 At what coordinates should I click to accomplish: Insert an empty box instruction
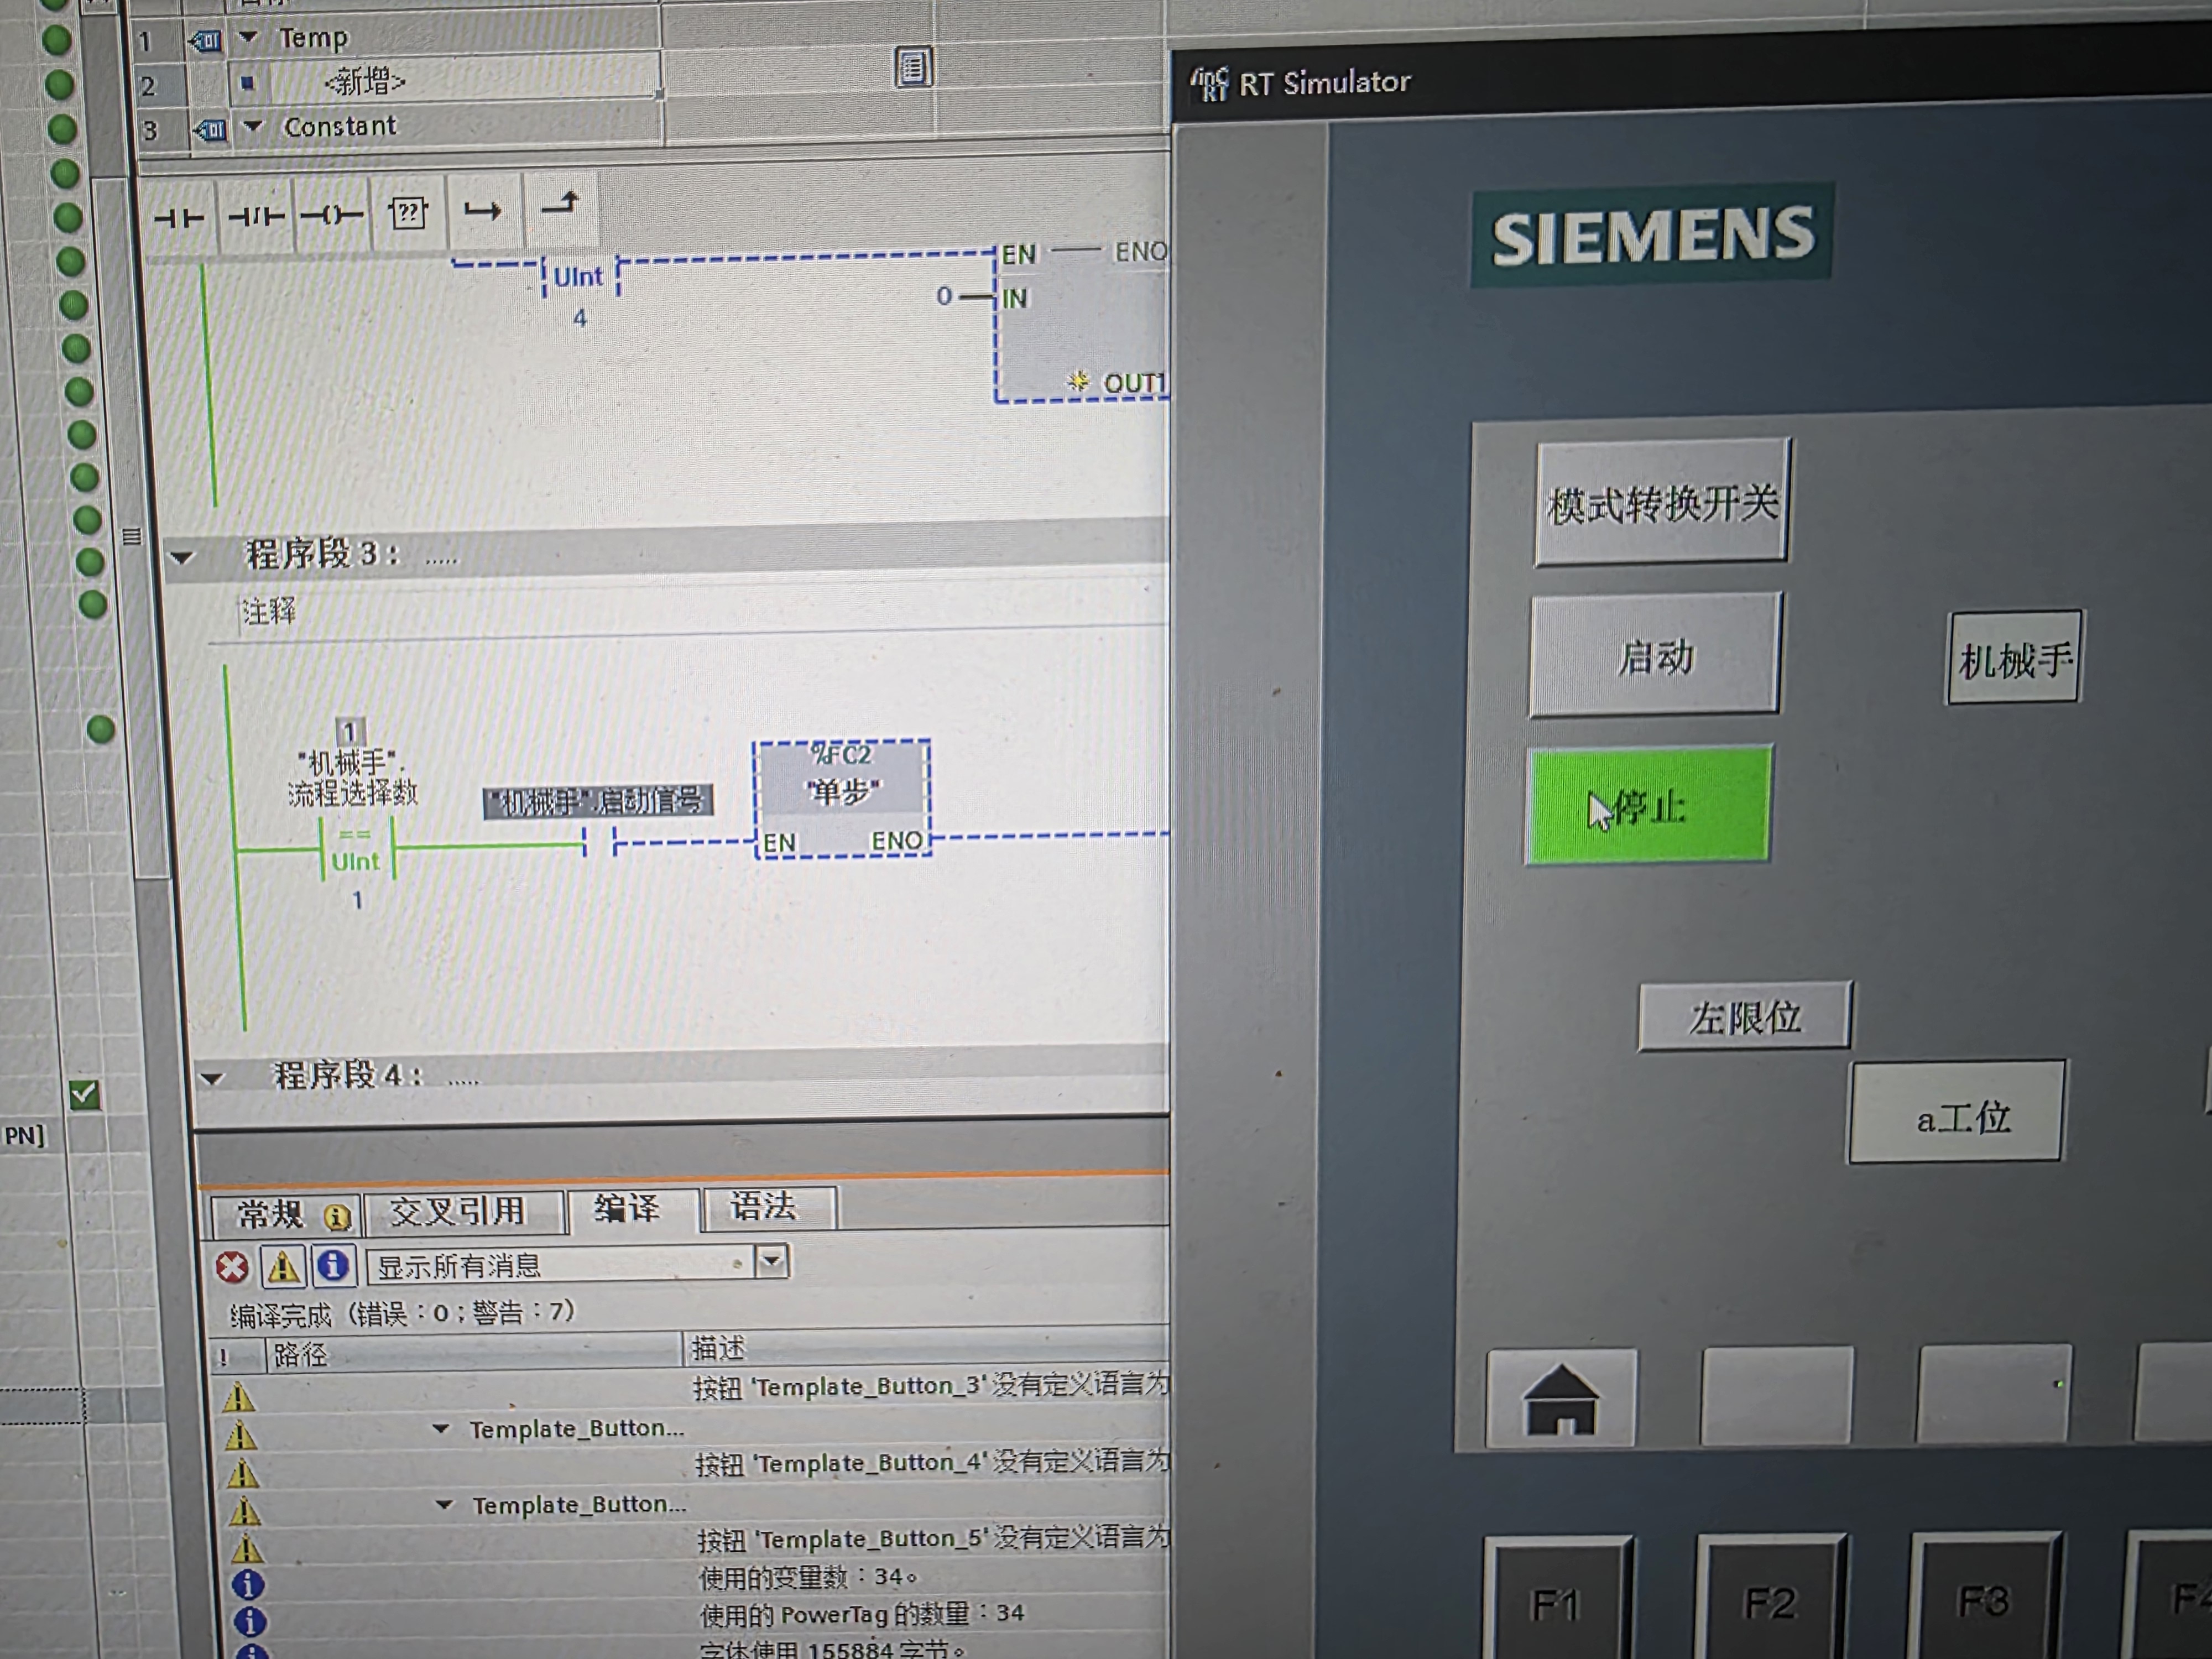[408, 212]
